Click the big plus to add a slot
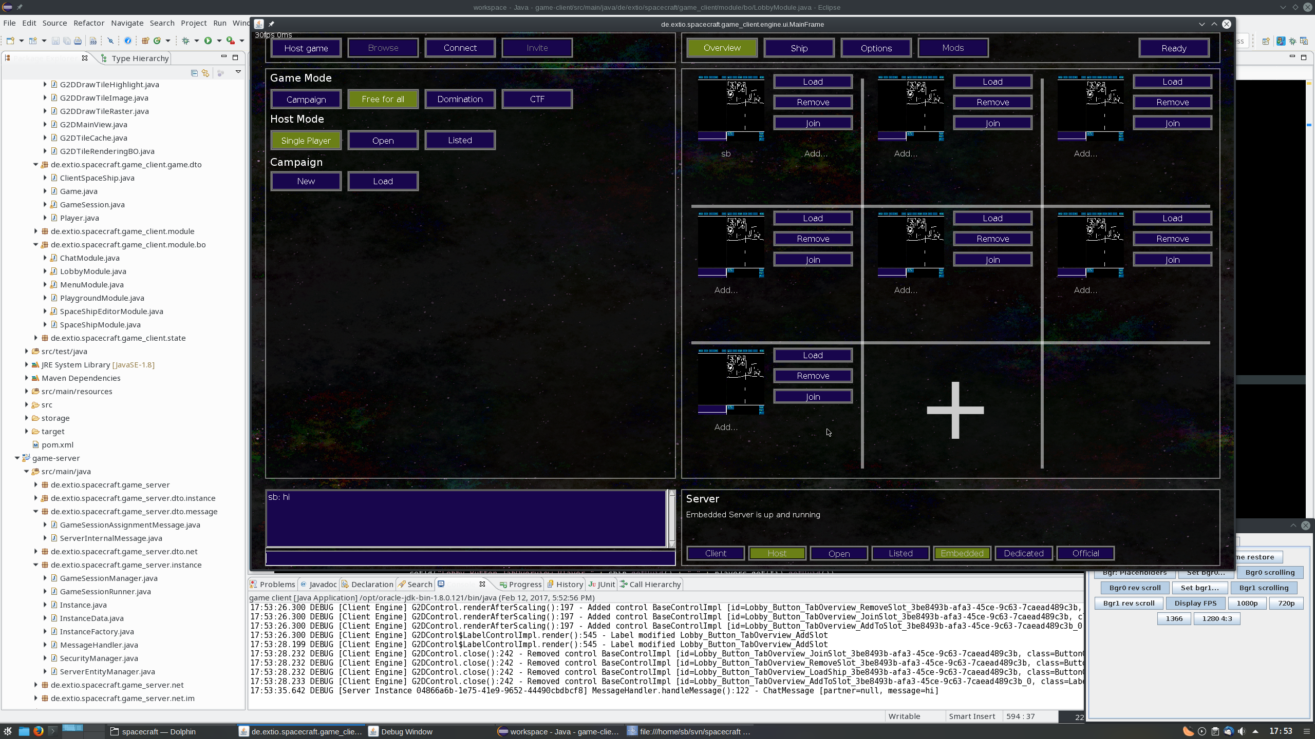1315x739 pixels. click(x=955, y=410)
